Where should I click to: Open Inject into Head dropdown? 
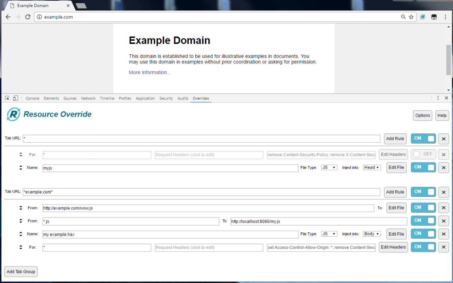[x=372, y=168]
